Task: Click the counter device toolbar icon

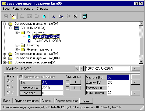Action: click(x=30, y=16)
